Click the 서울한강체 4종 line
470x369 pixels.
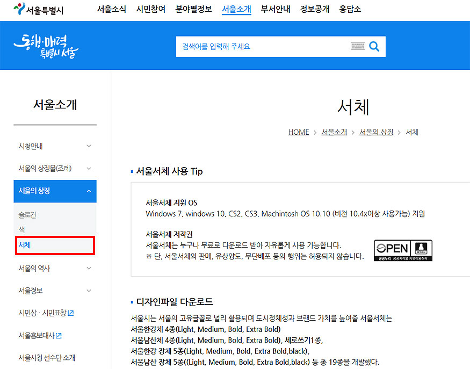206,329
